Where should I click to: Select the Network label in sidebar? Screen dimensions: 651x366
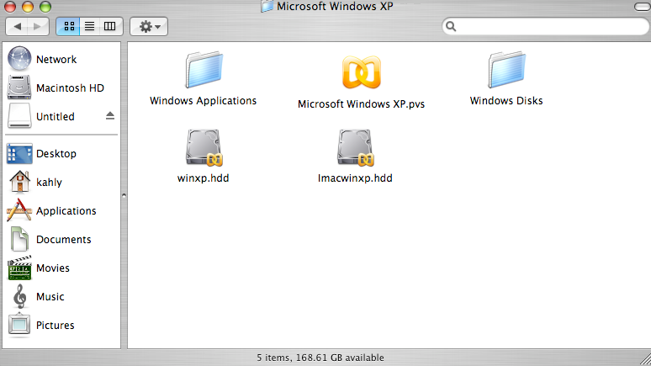click(56, 60)
